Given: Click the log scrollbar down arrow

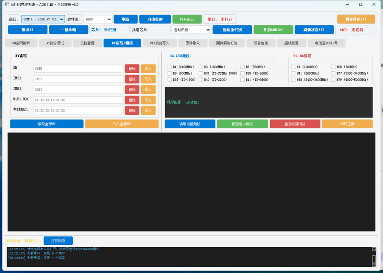Looking at the screenshot, I should coord(374,265).
